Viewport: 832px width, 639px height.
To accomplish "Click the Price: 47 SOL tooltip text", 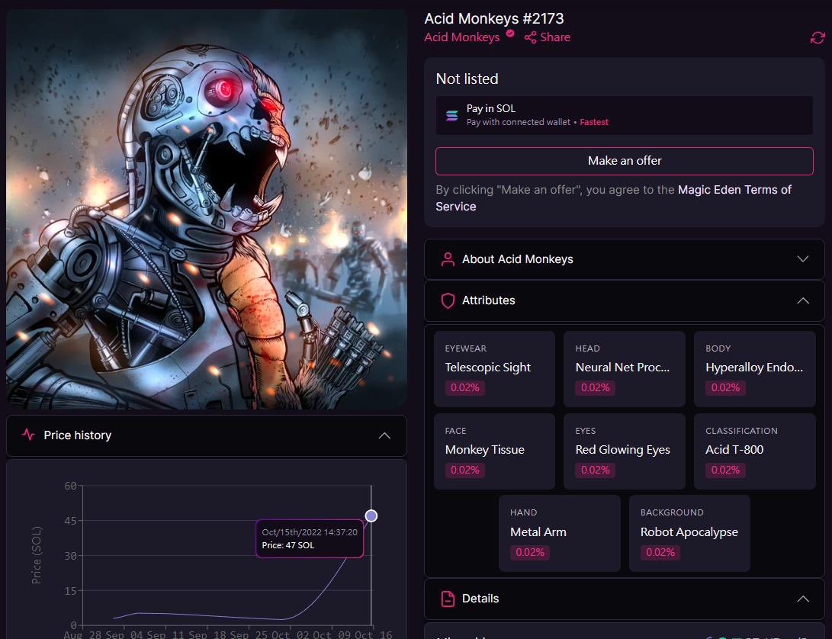I will point(288,545).
